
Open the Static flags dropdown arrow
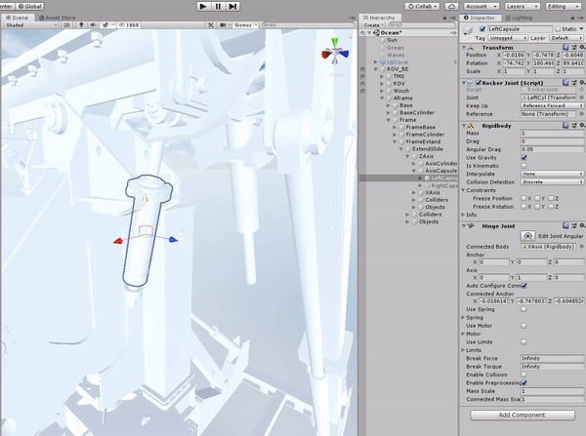tap(581, 29)
